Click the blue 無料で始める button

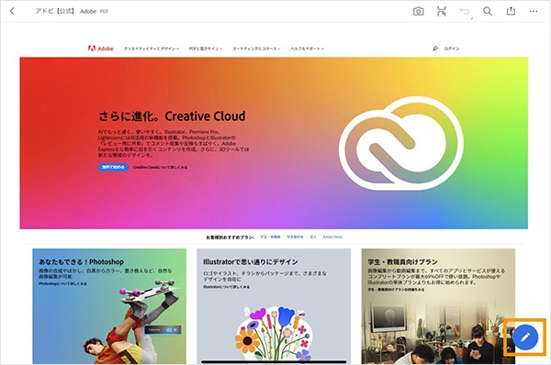coord(113,167)
